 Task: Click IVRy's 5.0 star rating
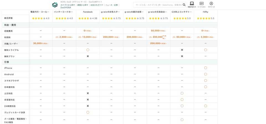[205, 18]
